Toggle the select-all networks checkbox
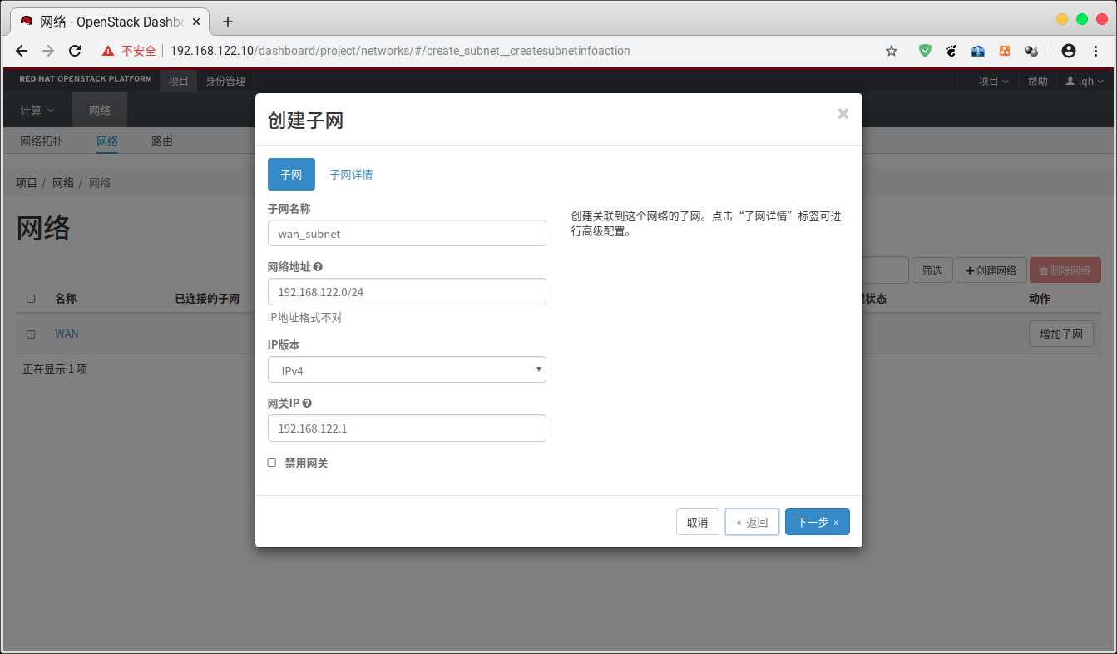 31,299
